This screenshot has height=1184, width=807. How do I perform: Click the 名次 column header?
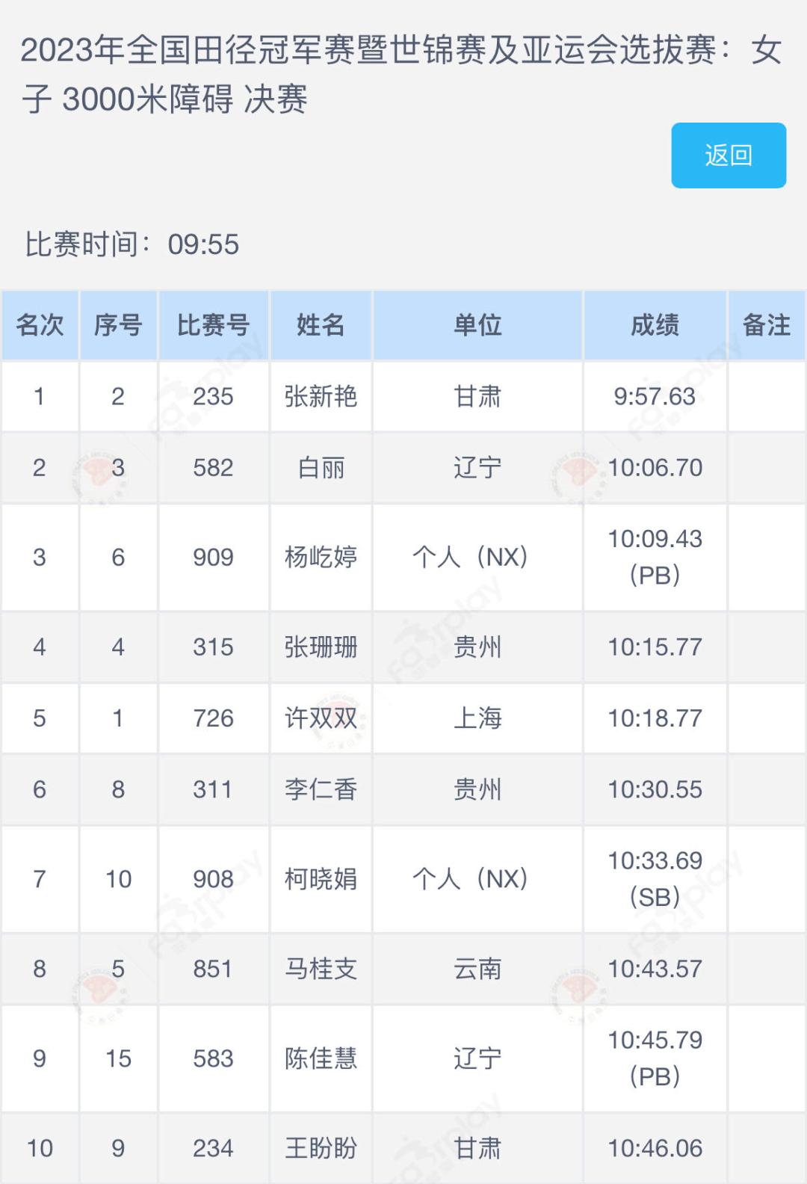pos(40,324)
